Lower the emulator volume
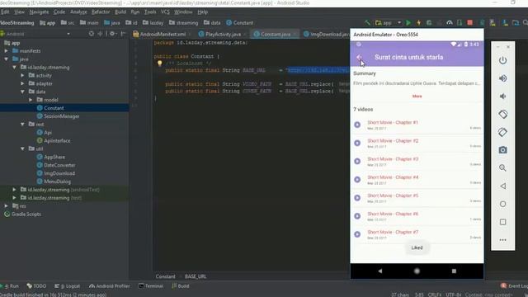Screen dimensions: 528x297 tap(502, 97)
